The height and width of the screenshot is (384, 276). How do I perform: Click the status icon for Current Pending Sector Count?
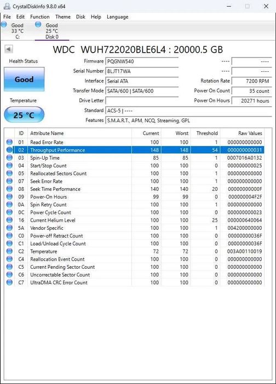[x=9, y=267]
